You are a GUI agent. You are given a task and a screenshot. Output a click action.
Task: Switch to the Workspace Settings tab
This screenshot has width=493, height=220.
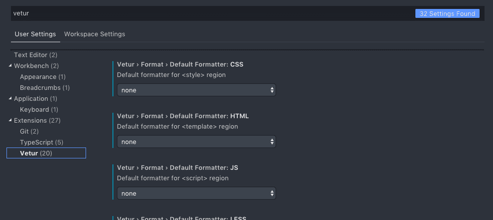click(95, 34)
